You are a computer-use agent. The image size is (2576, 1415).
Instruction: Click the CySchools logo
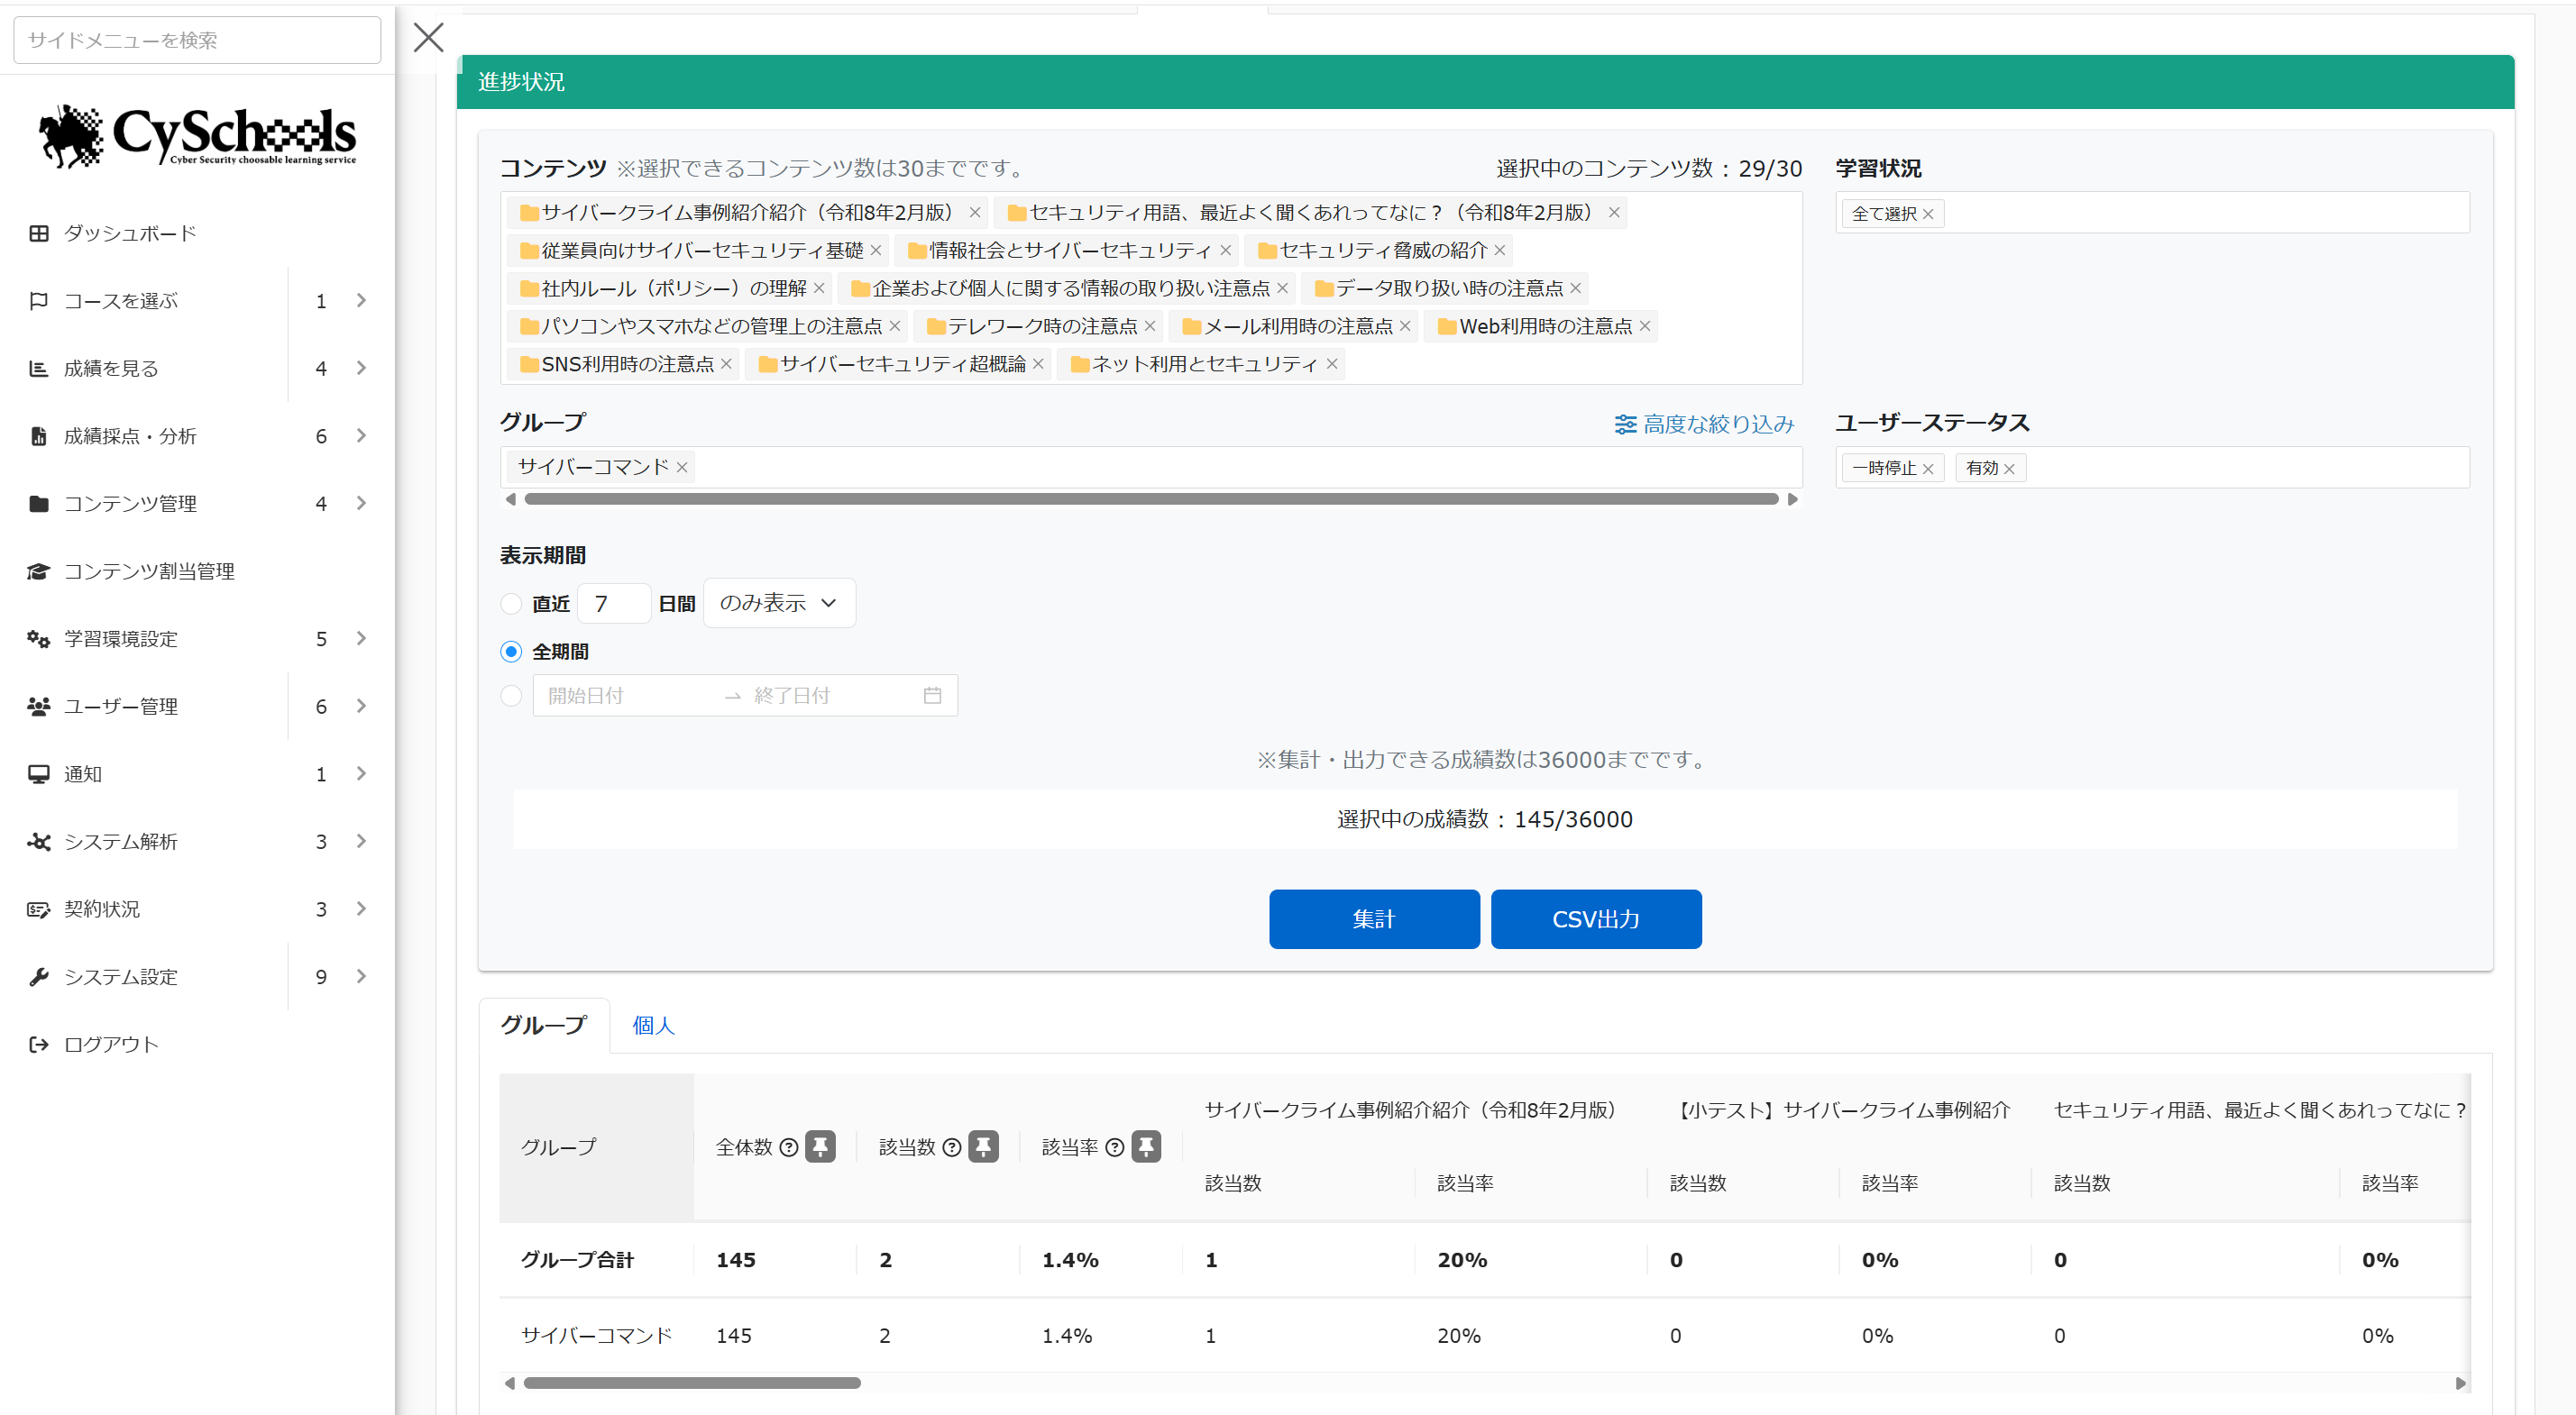tap(198, 135)
